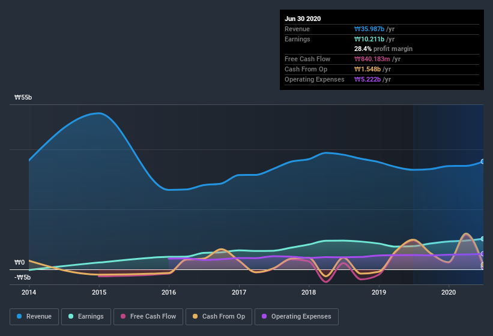493x336 pixels.
Task: Click the -₩5b y-axis label
Action: 22,278
